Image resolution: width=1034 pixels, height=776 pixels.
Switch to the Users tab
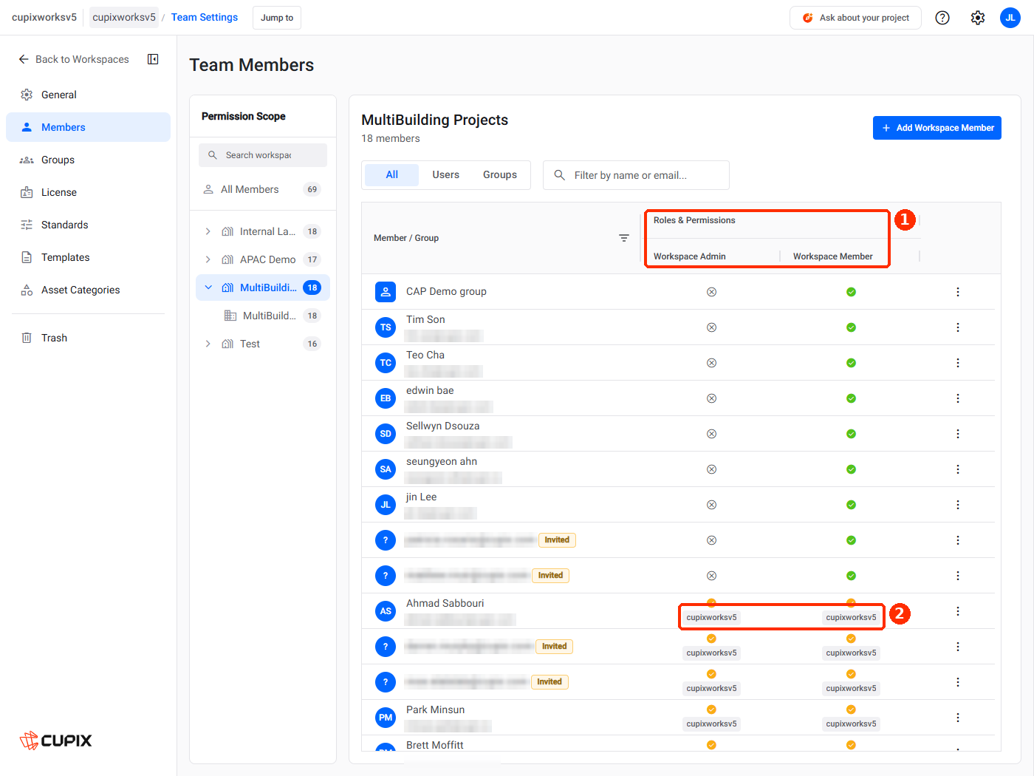click(x=445, y=175)
